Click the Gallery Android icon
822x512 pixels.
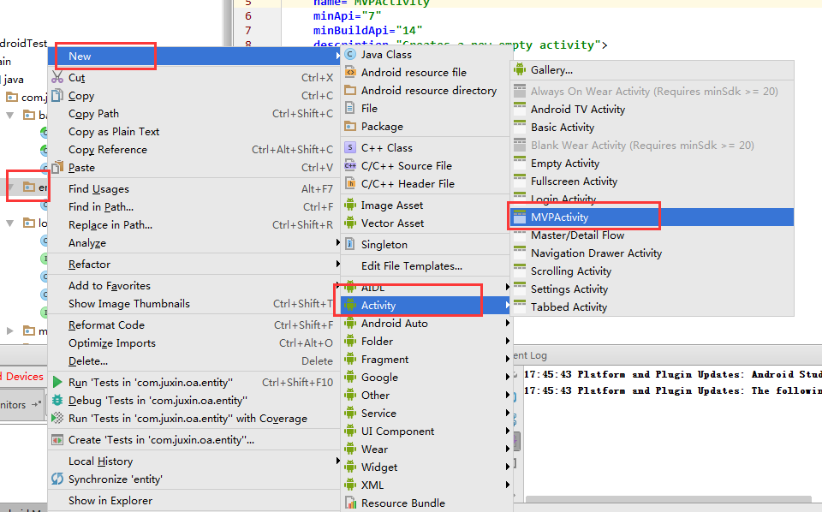[520, 70]
